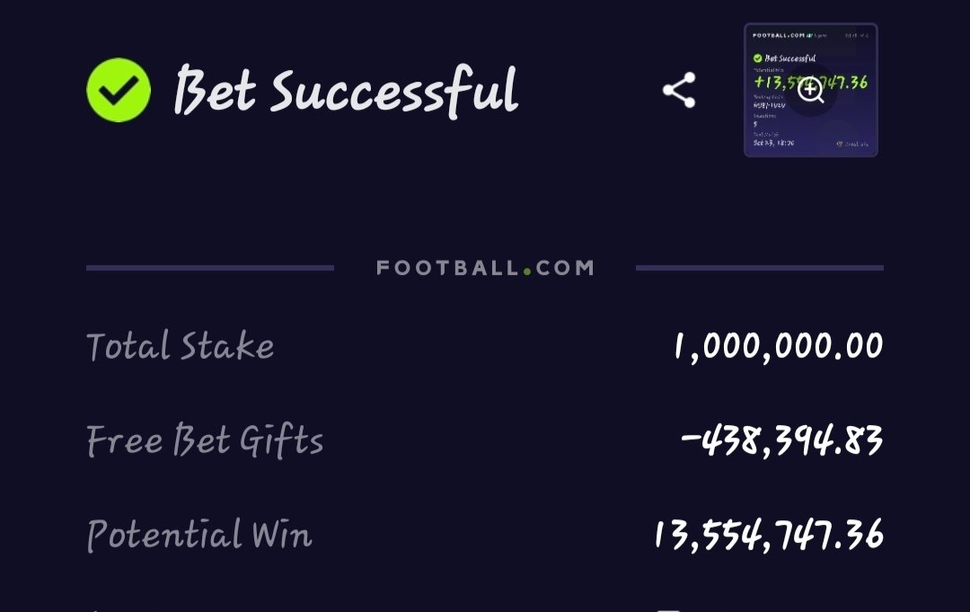
Task: Tap the magnifier zoom icon on the preview
Action: click(810, 91)
